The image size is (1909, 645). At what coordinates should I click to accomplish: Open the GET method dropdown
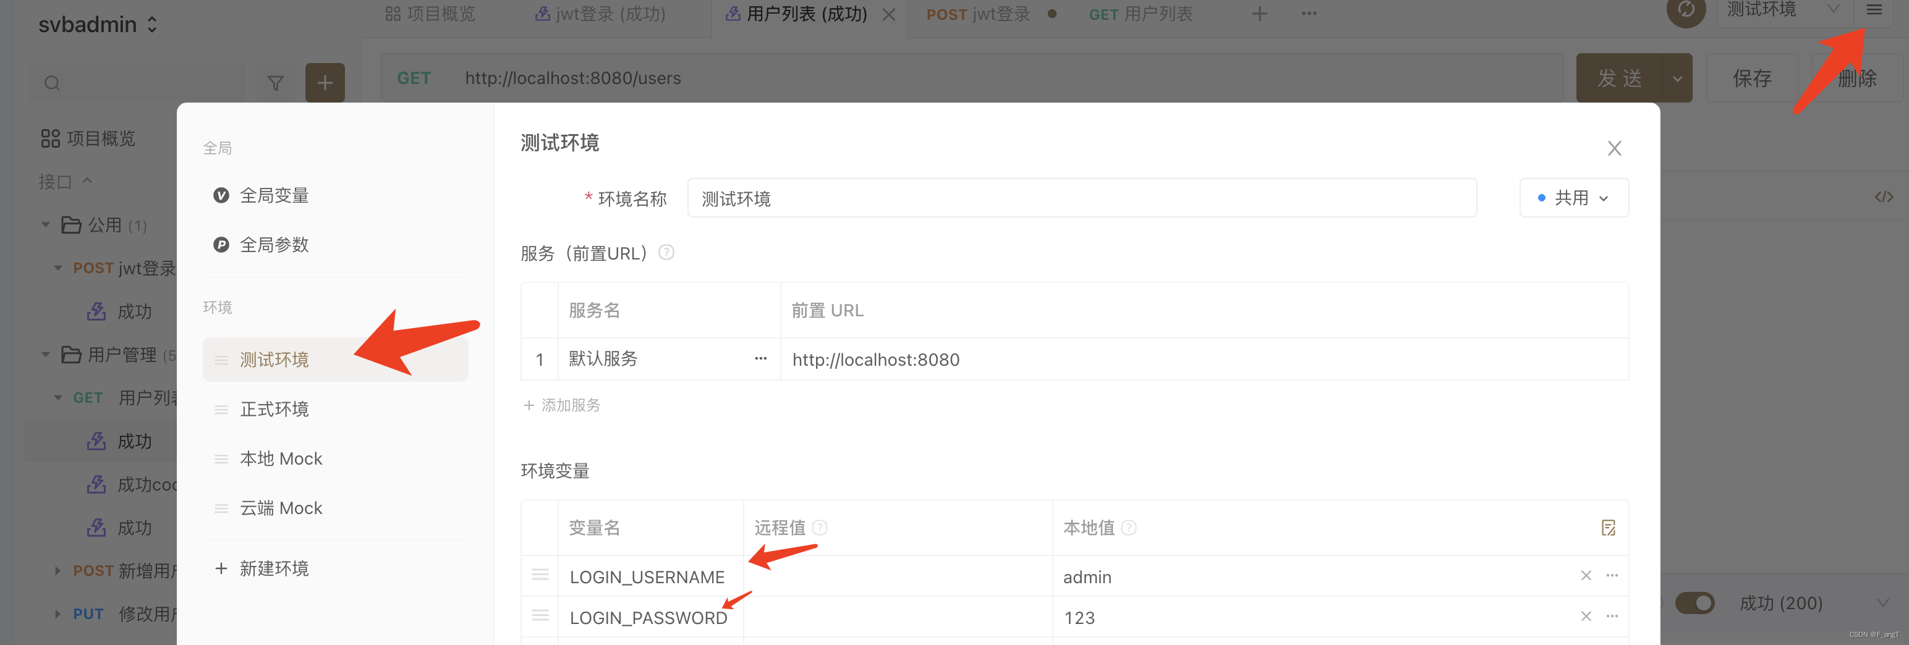click(x=413, y=78)
